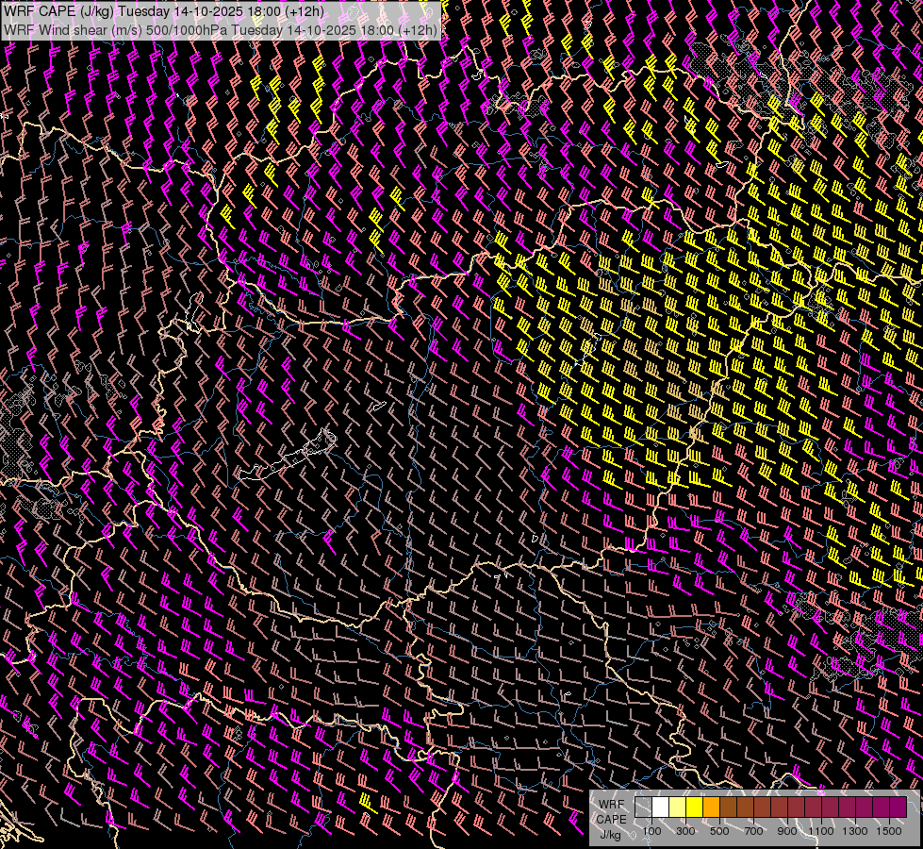
Task: Click the WRF text in the legend box
Action: [x=611, y=804]
